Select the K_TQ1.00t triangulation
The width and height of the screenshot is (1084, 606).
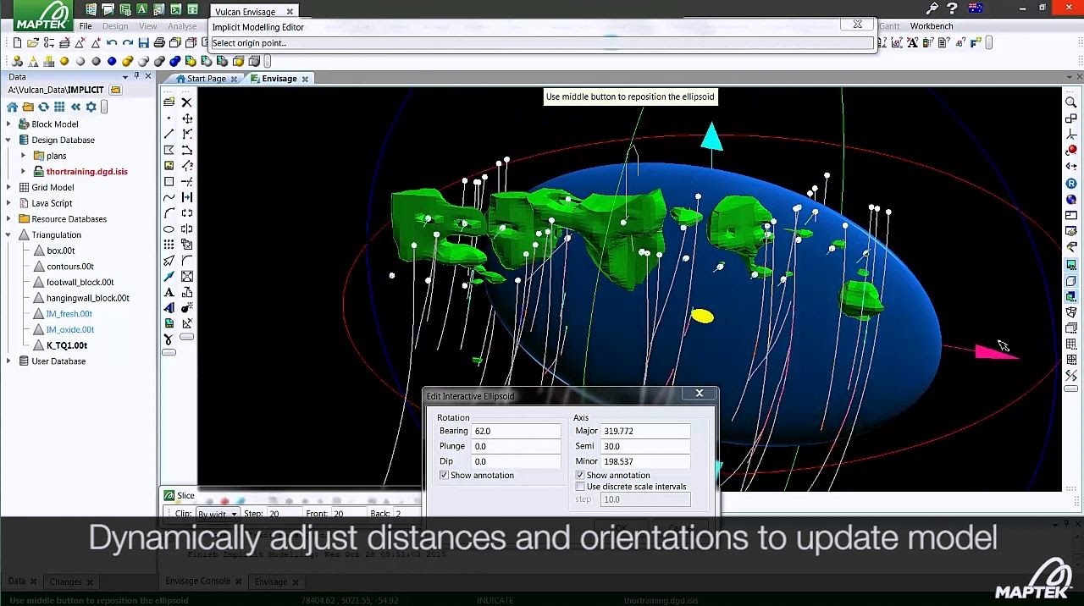click(67, 345)
